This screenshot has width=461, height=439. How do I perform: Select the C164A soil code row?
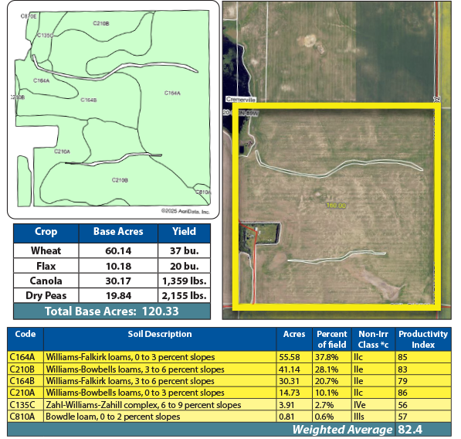point(229,357)
